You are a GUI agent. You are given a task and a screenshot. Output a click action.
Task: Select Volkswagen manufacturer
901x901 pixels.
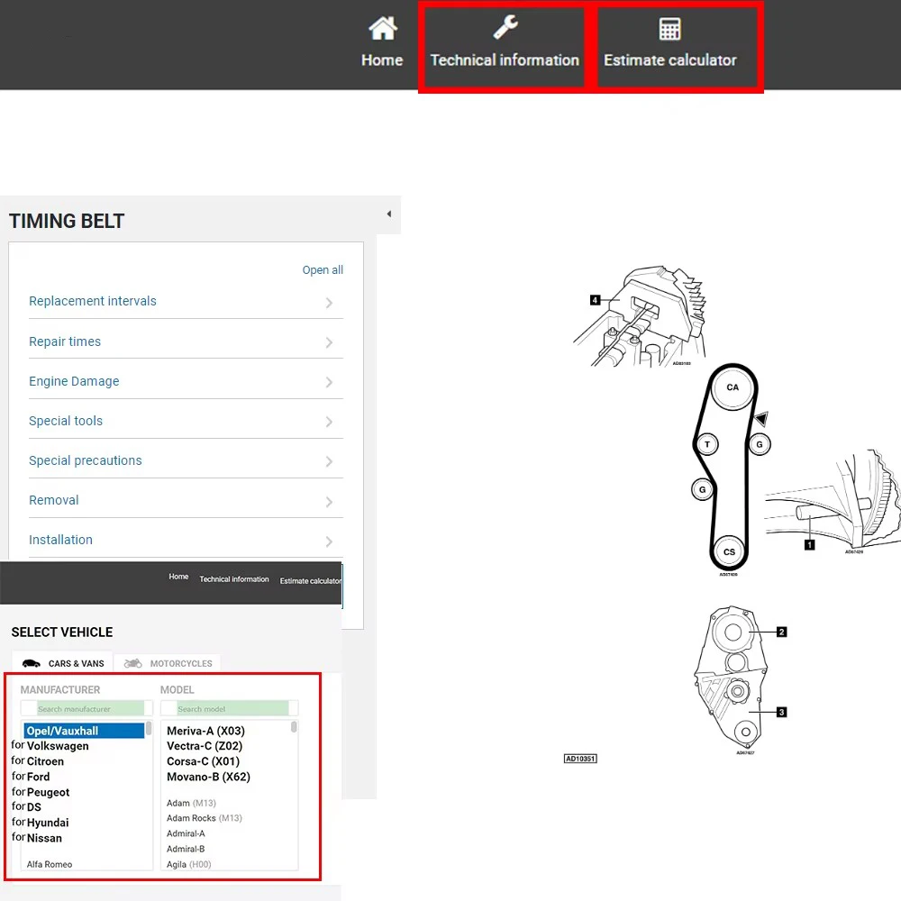58,746
